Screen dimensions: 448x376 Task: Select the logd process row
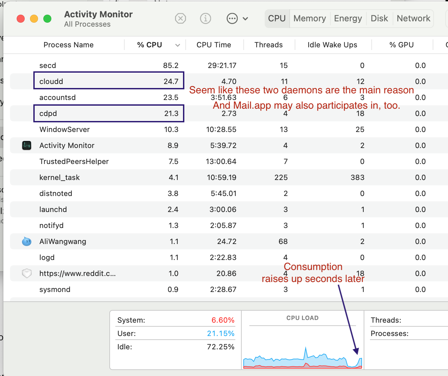click(229, 257)
